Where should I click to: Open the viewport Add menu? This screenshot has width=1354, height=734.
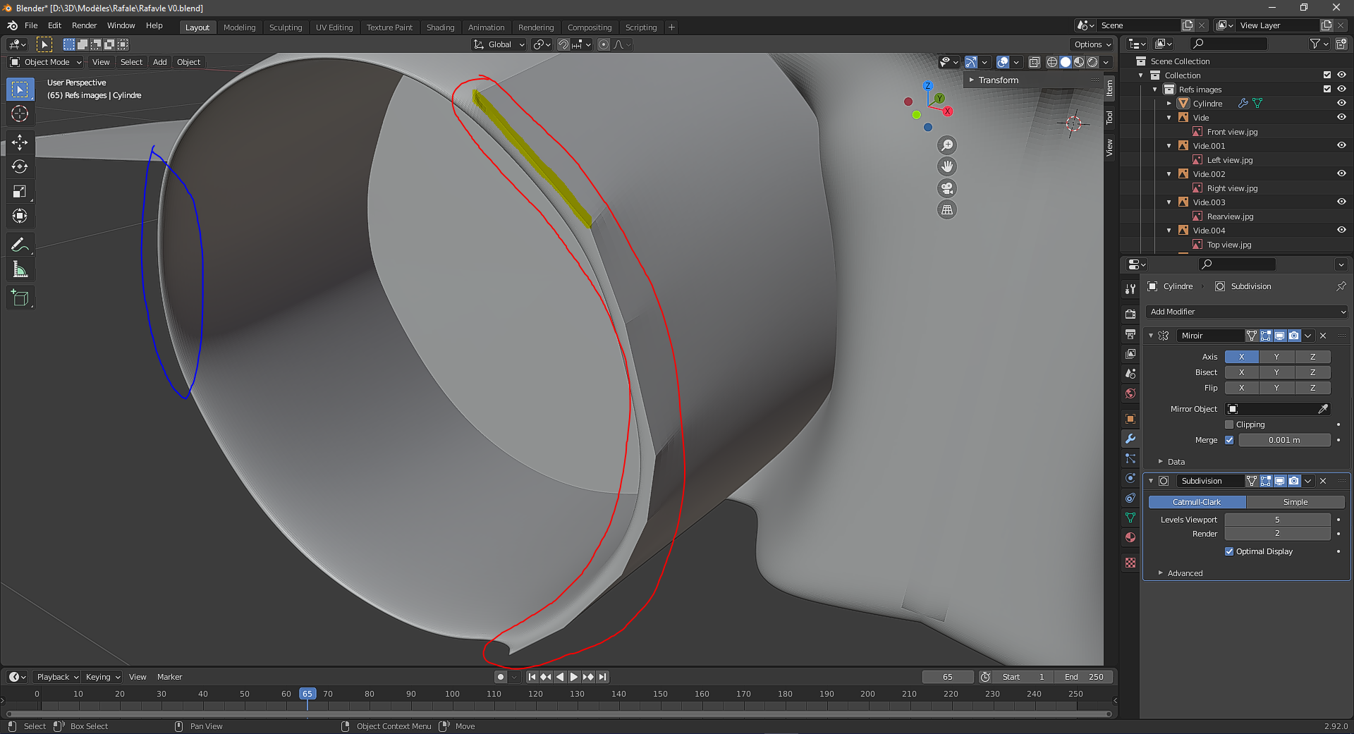tap(160, 62)
